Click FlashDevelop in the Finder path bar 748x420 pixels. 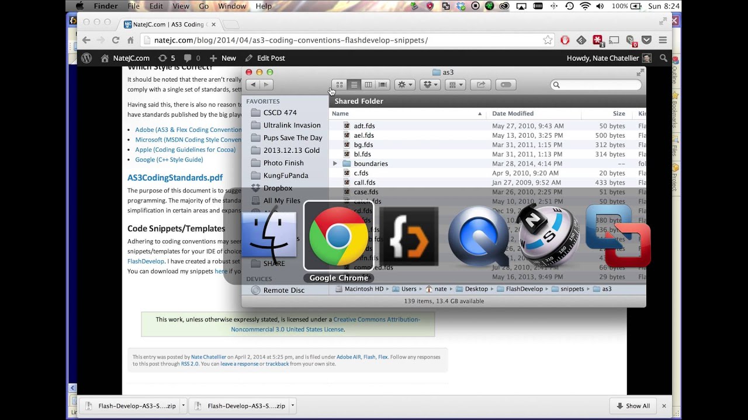tap(520, 289)
